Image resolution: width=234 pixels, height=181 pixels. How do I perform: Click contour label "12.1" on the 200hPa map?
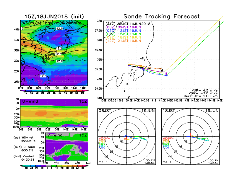(59, 29)
